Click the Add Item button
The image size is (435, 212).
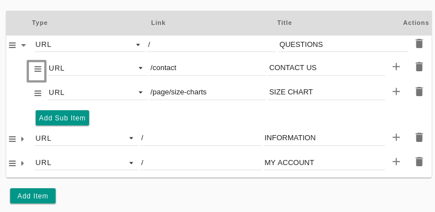click(x=33, y=196)
